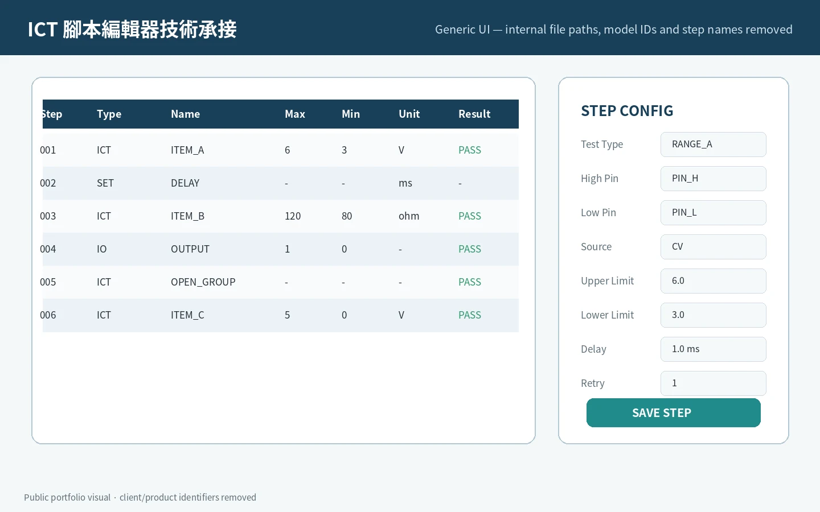Screen dimensions: 820x512
Task: Click the Min value 80
Action: click(347, 216)
